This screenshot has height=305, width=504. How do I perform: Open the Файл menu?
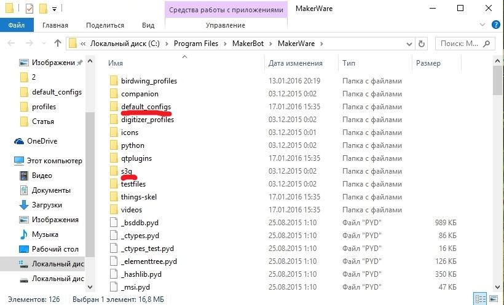coord(17,25)
